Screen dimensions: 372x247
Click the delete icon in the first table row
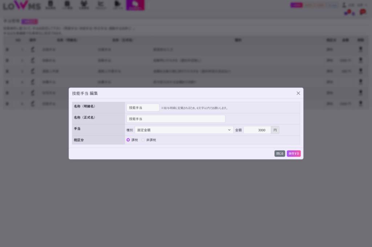click(x=360, y=49)
